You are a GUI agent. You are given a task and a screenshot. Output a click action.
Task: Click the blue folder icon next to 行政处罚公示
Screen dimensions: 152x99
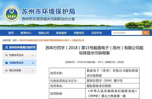7,63
